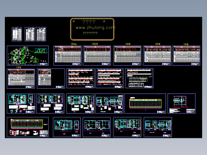The width and height of the screenshot is (207, 155).
Task: Select the rightmost of the three small table sheets
Action: (x=41, y=34)
